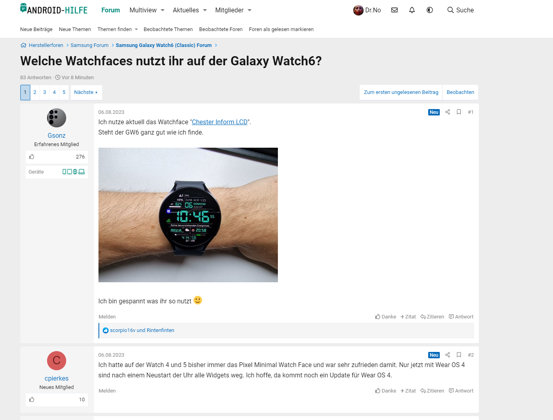The image size is (553, 420).
Task: Go to page 3 of thread
Action: pyautogui.click(x=45, y=92)
